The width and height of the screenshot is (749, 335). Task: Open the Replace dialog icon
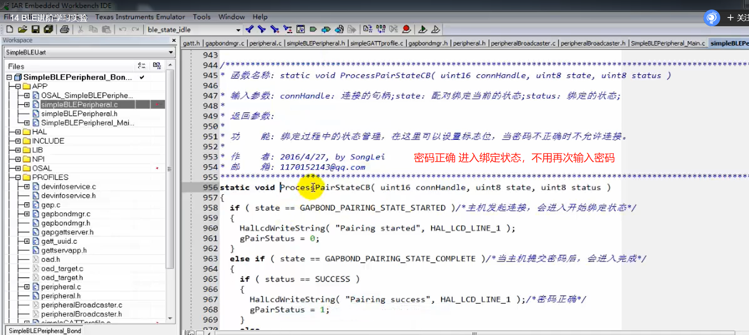tap(287, 29)
